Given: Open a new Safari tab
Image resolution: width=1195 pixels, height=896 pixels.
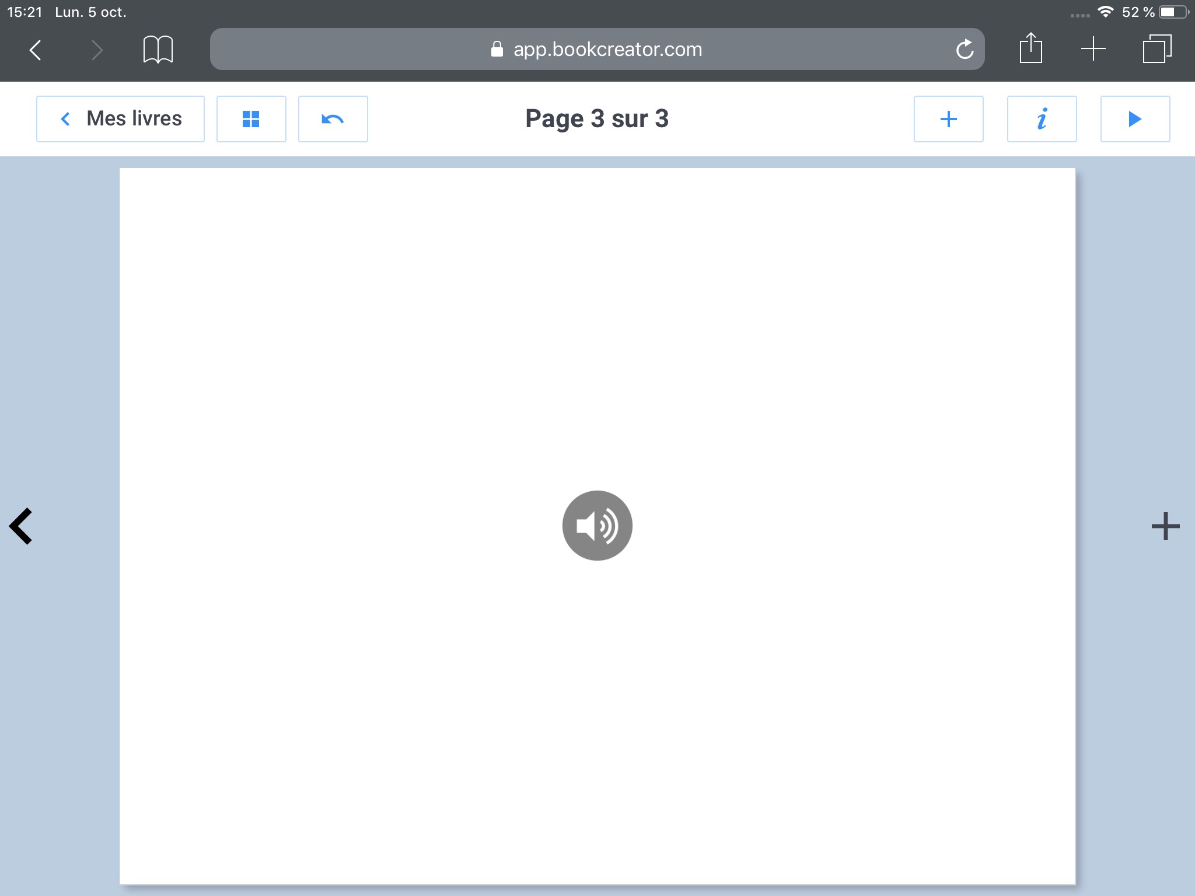Looking at the screenshot, I should click(1093, 49).
